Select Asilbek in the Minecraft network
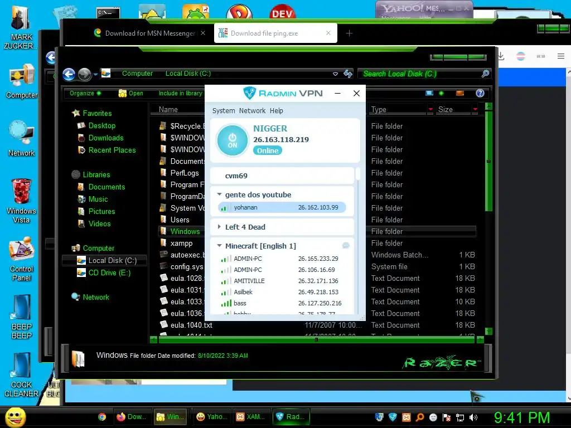This screenshot has height=428, width=571. click(x=282, y=292)
